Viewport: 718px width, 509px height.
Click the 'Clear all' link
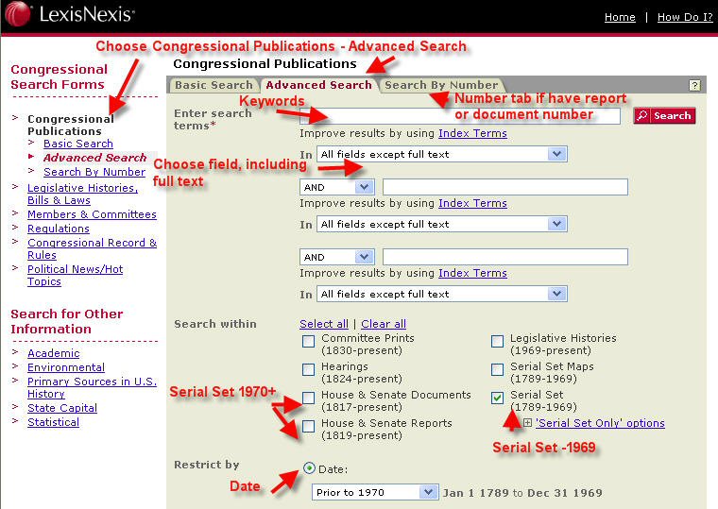point(384,324)
